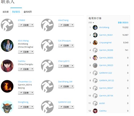Switch to the 查找成员 tab
The height and width of the screenshot is (116, 134).
pyautogui.click(x=28, y=12)
